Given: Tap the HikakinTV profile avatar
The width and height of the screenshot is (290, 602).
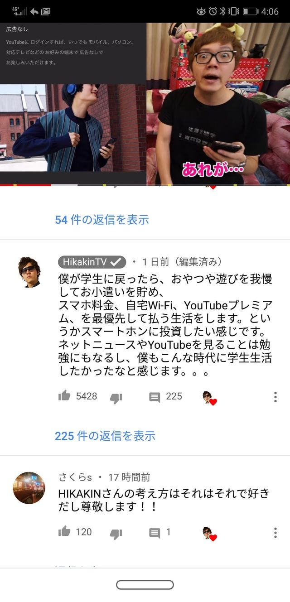Looking at the screenshot, I should coord(29,272).
